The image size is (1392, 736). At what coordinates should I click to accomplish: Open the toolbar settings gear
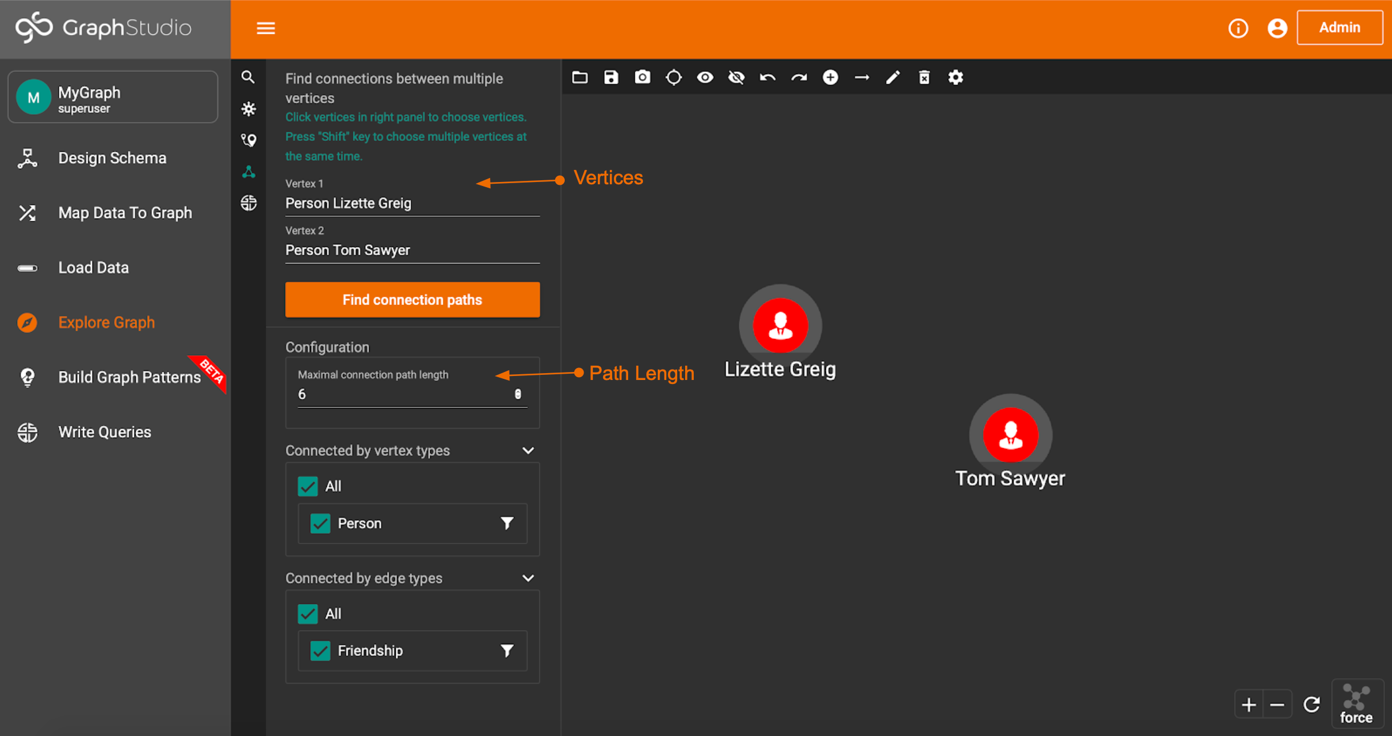point(956,77)
